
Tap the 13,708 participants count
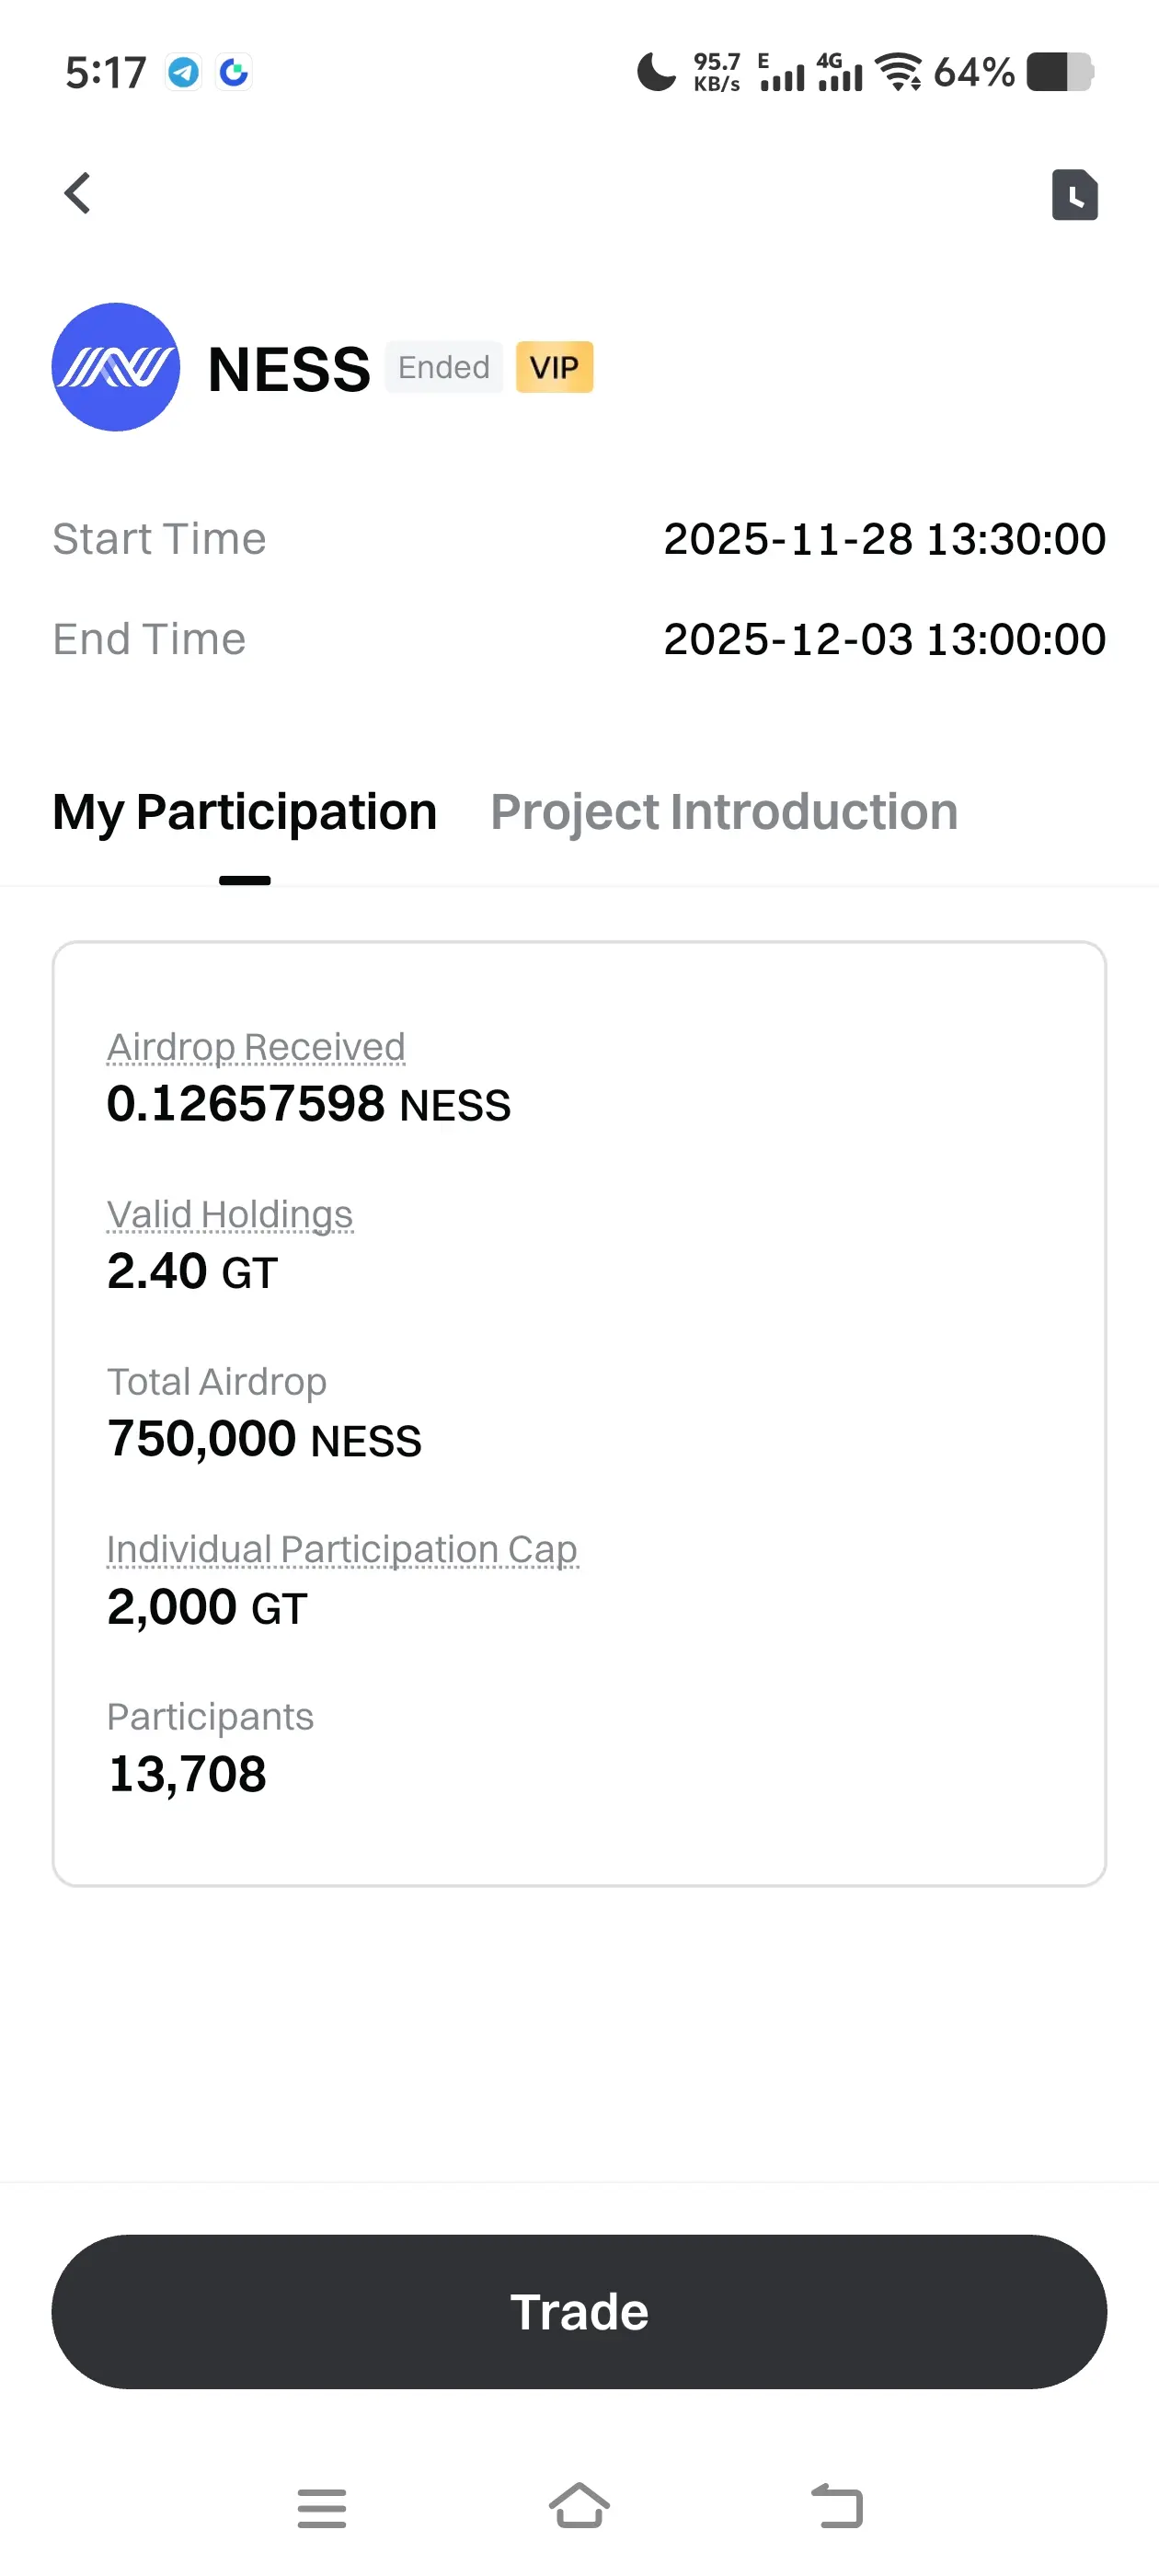tap(188, 1774)
